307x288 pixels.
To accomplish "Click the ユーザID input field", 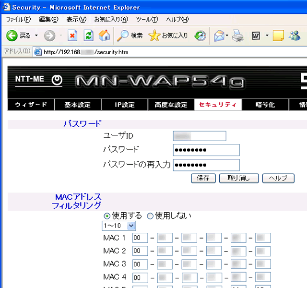I will 200,136.
